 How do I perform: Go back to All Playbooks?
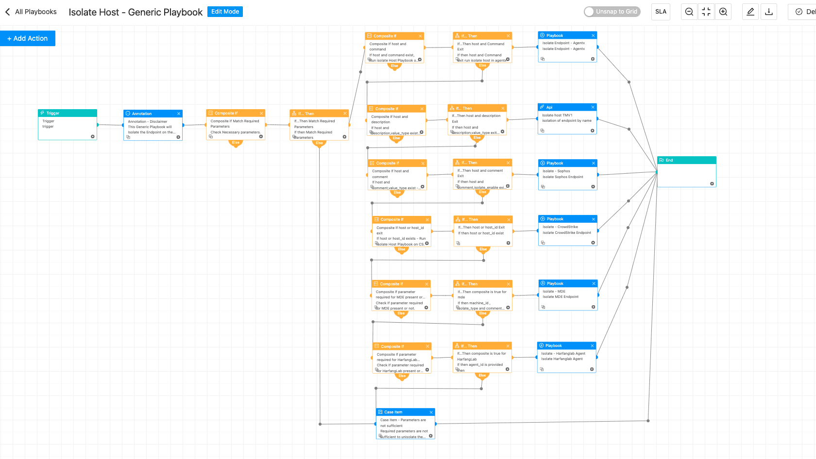pyautogui.click(x=31, y=12)
